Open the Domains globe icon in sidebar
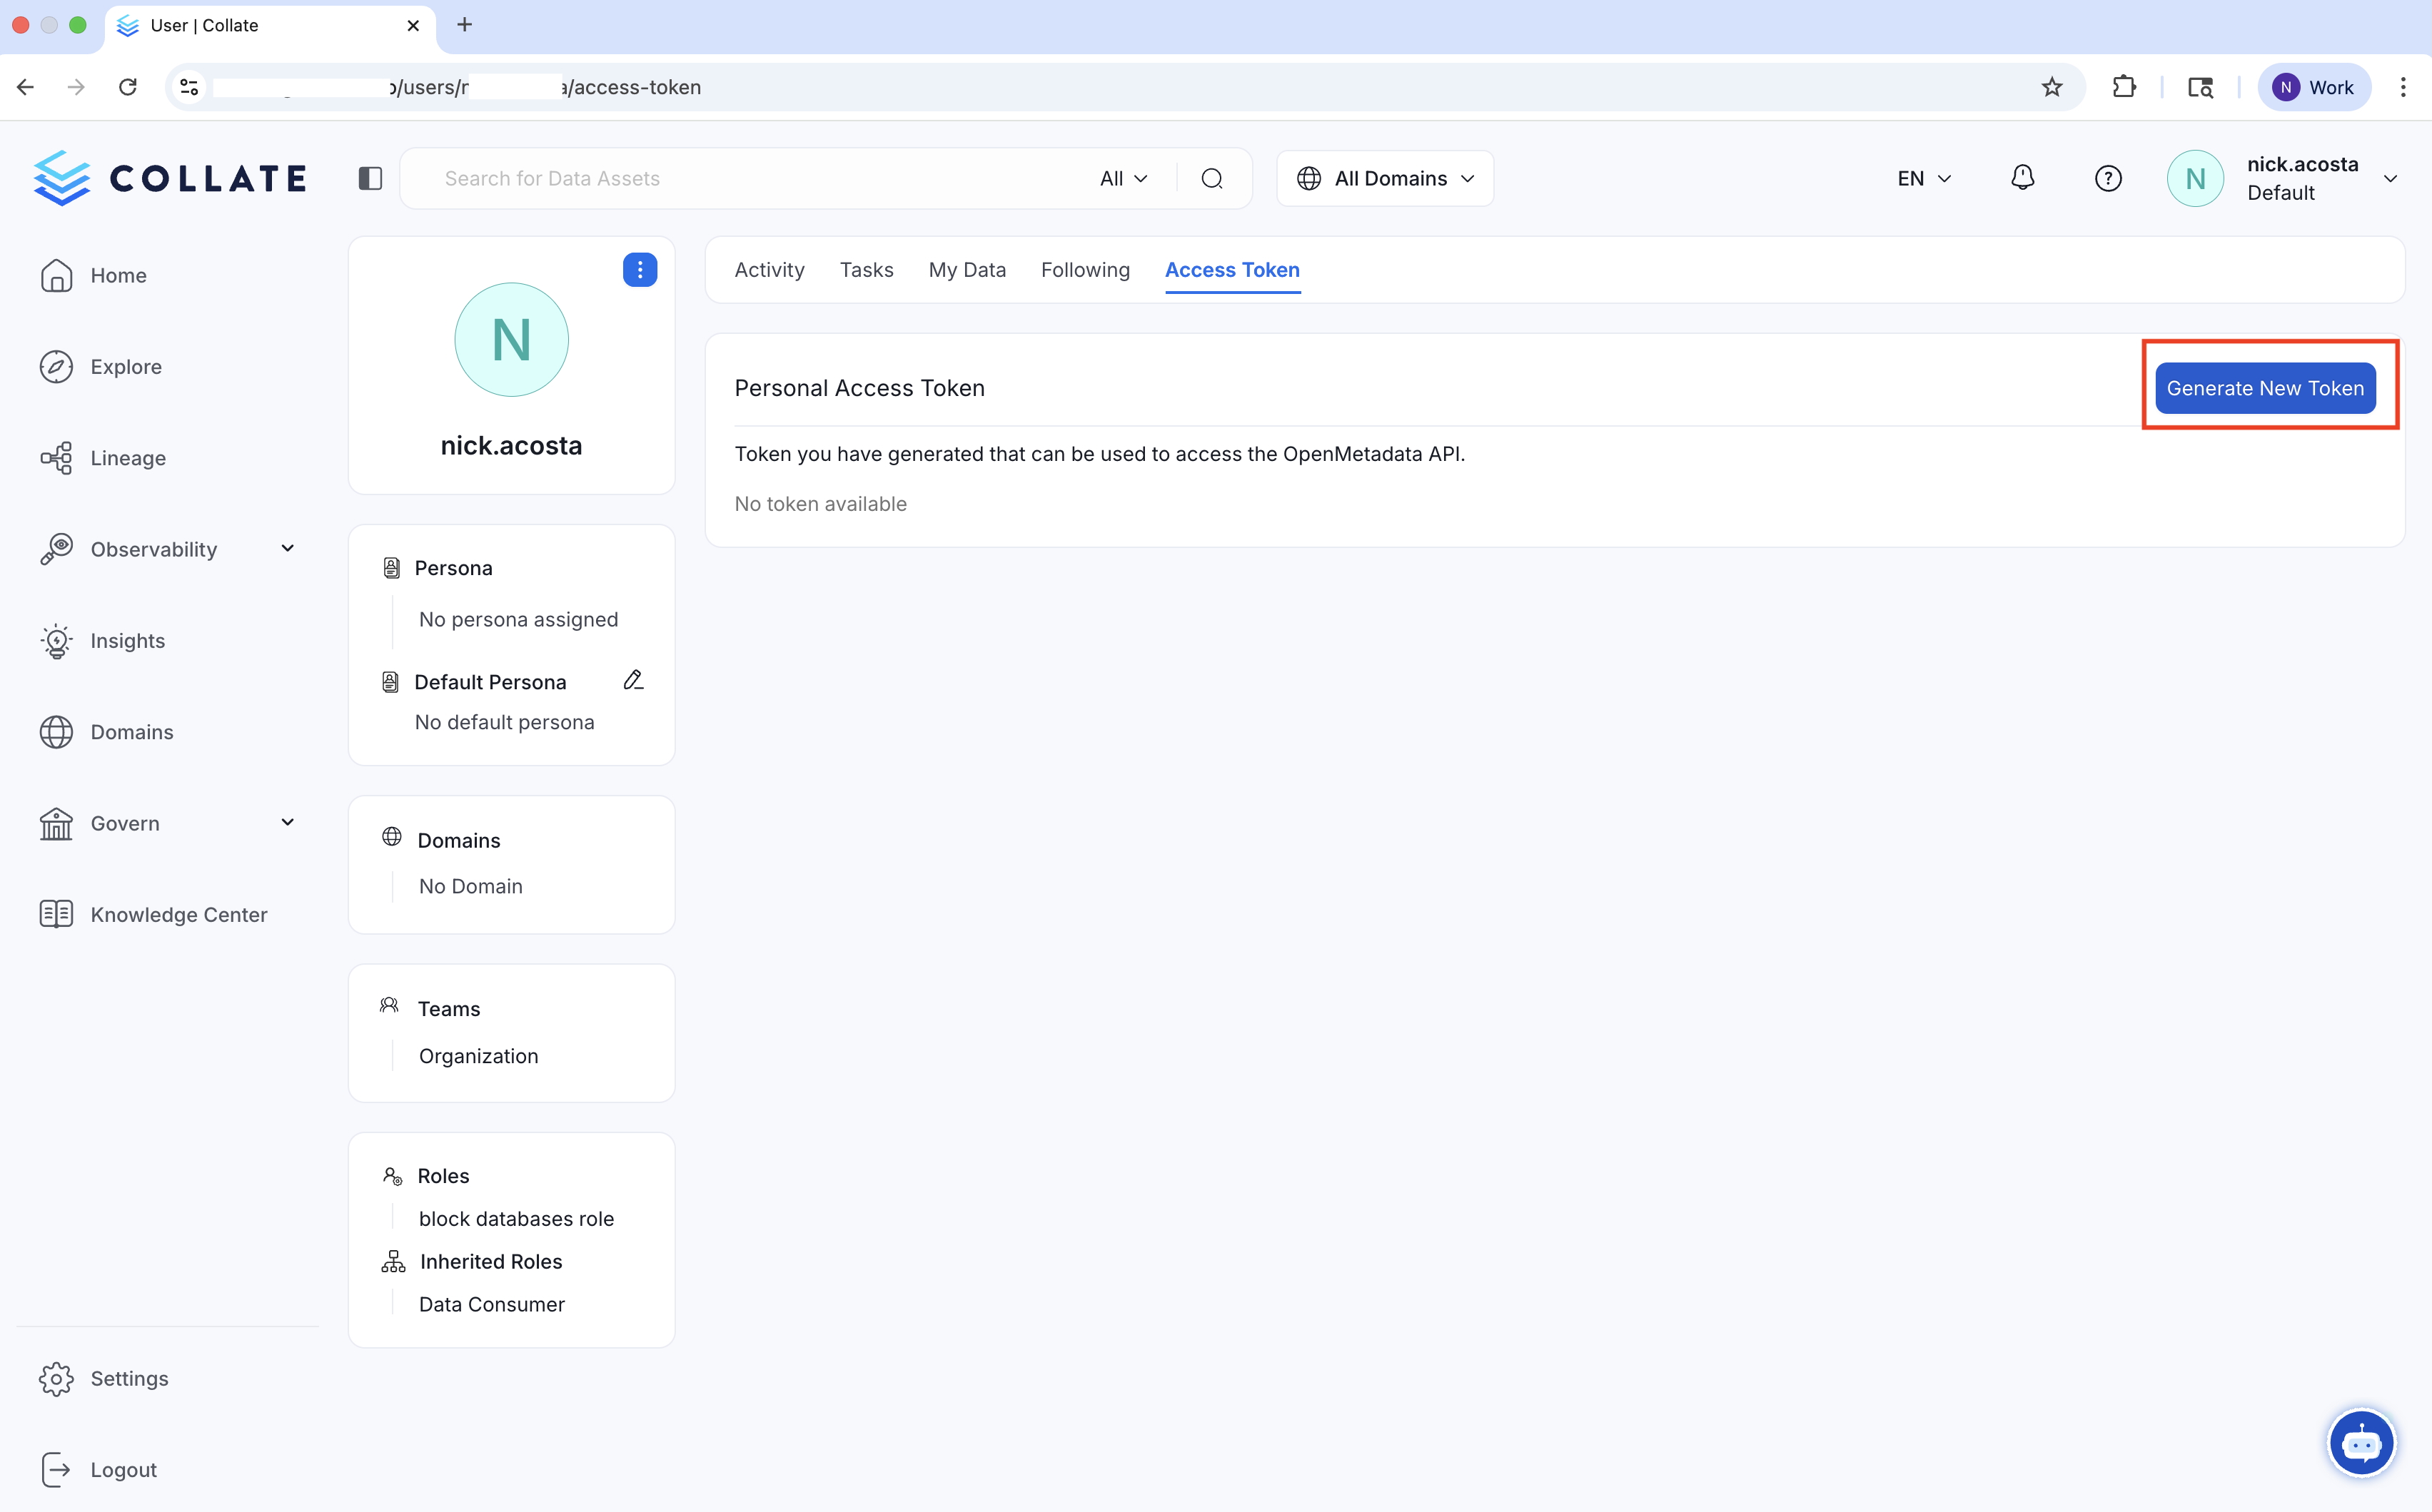The image size is (2432, 1512). 56,732
